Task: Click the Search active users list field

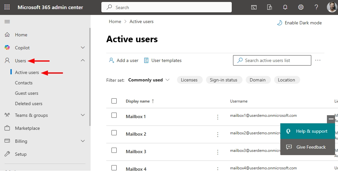Action: pyautogui.click(x=272, y=60)
